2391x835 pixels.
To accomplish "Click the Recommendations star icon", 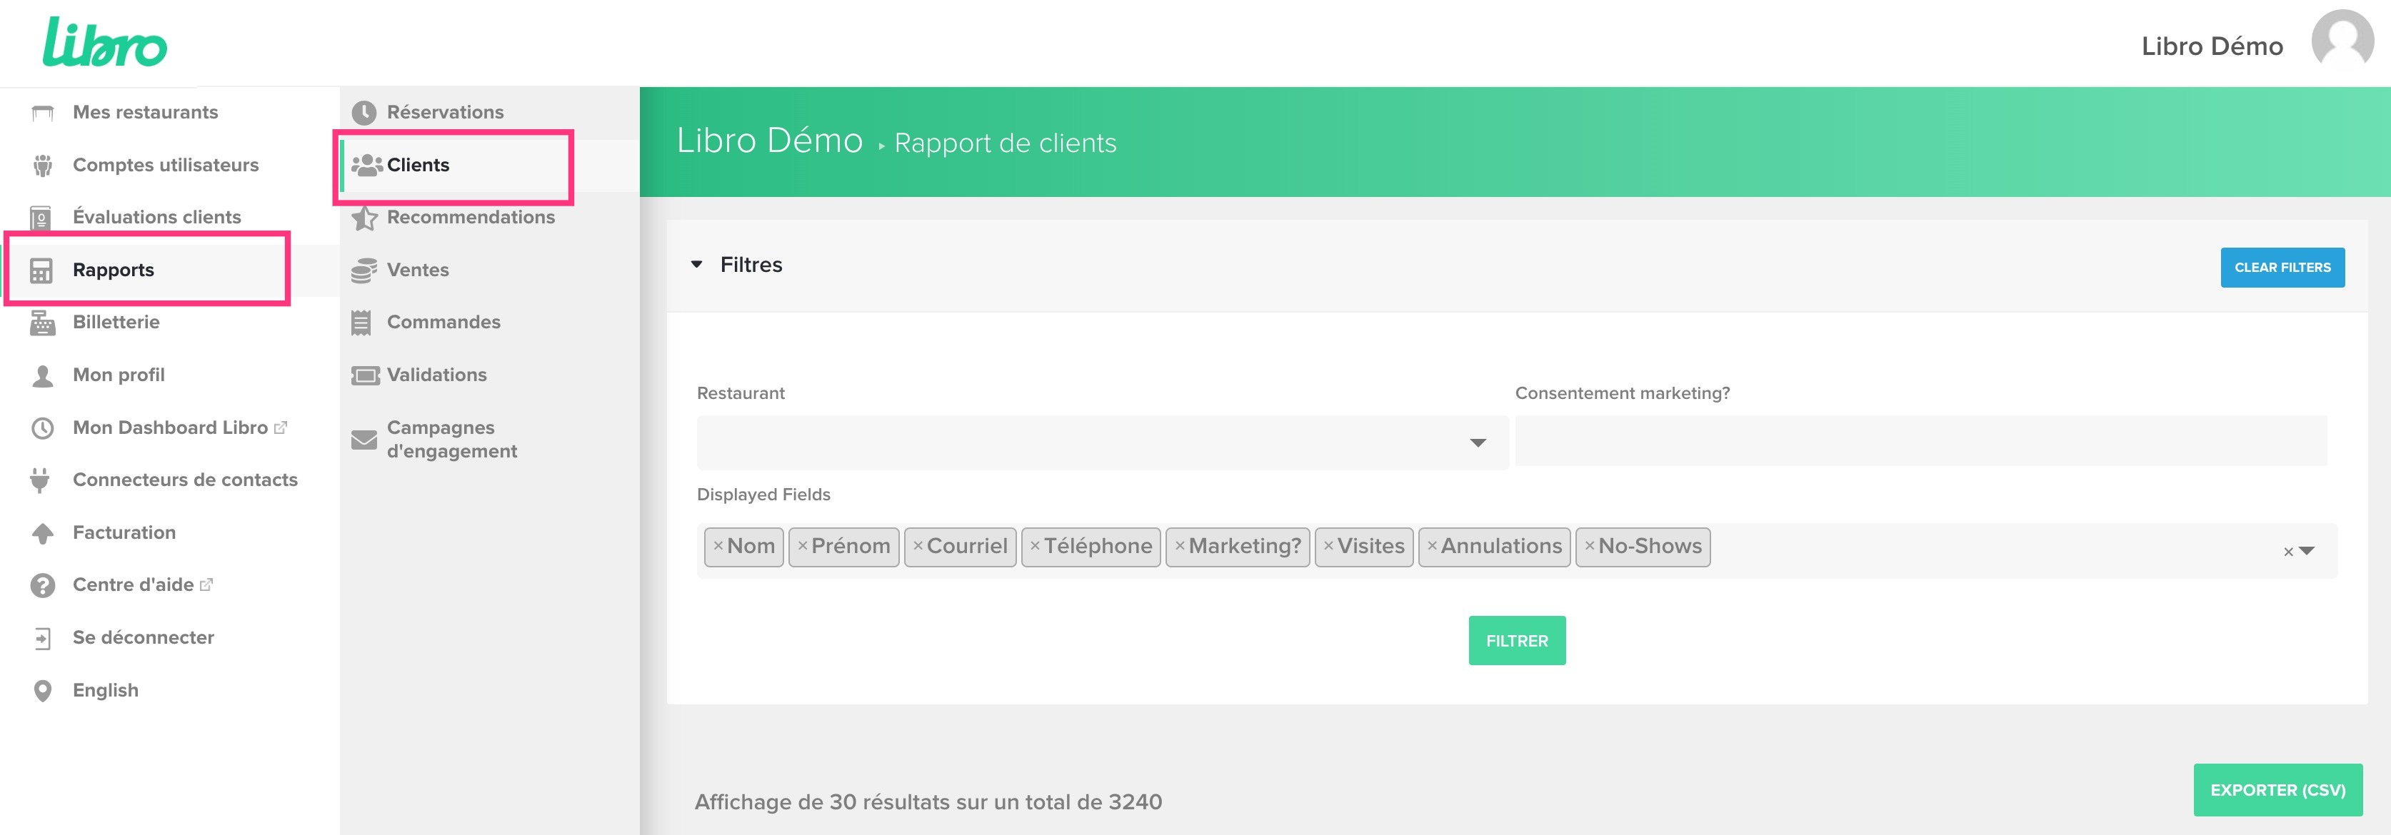I will click(x=364, y=218).
